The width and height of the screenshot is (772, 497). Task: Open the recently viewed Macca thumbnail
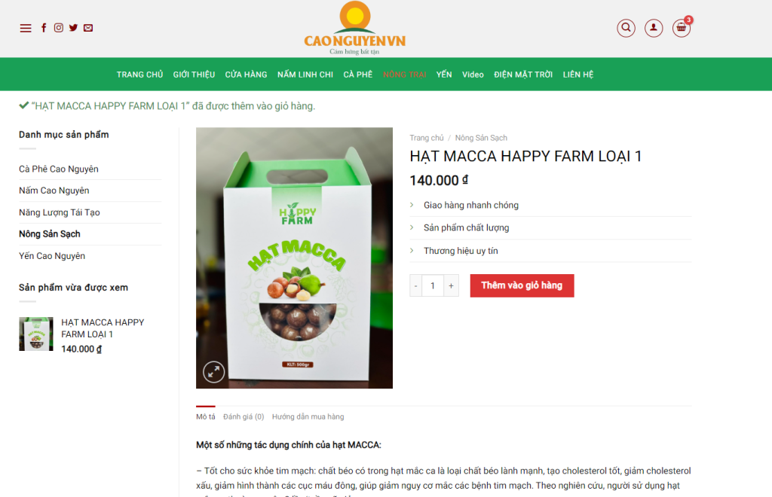(36, 334)
